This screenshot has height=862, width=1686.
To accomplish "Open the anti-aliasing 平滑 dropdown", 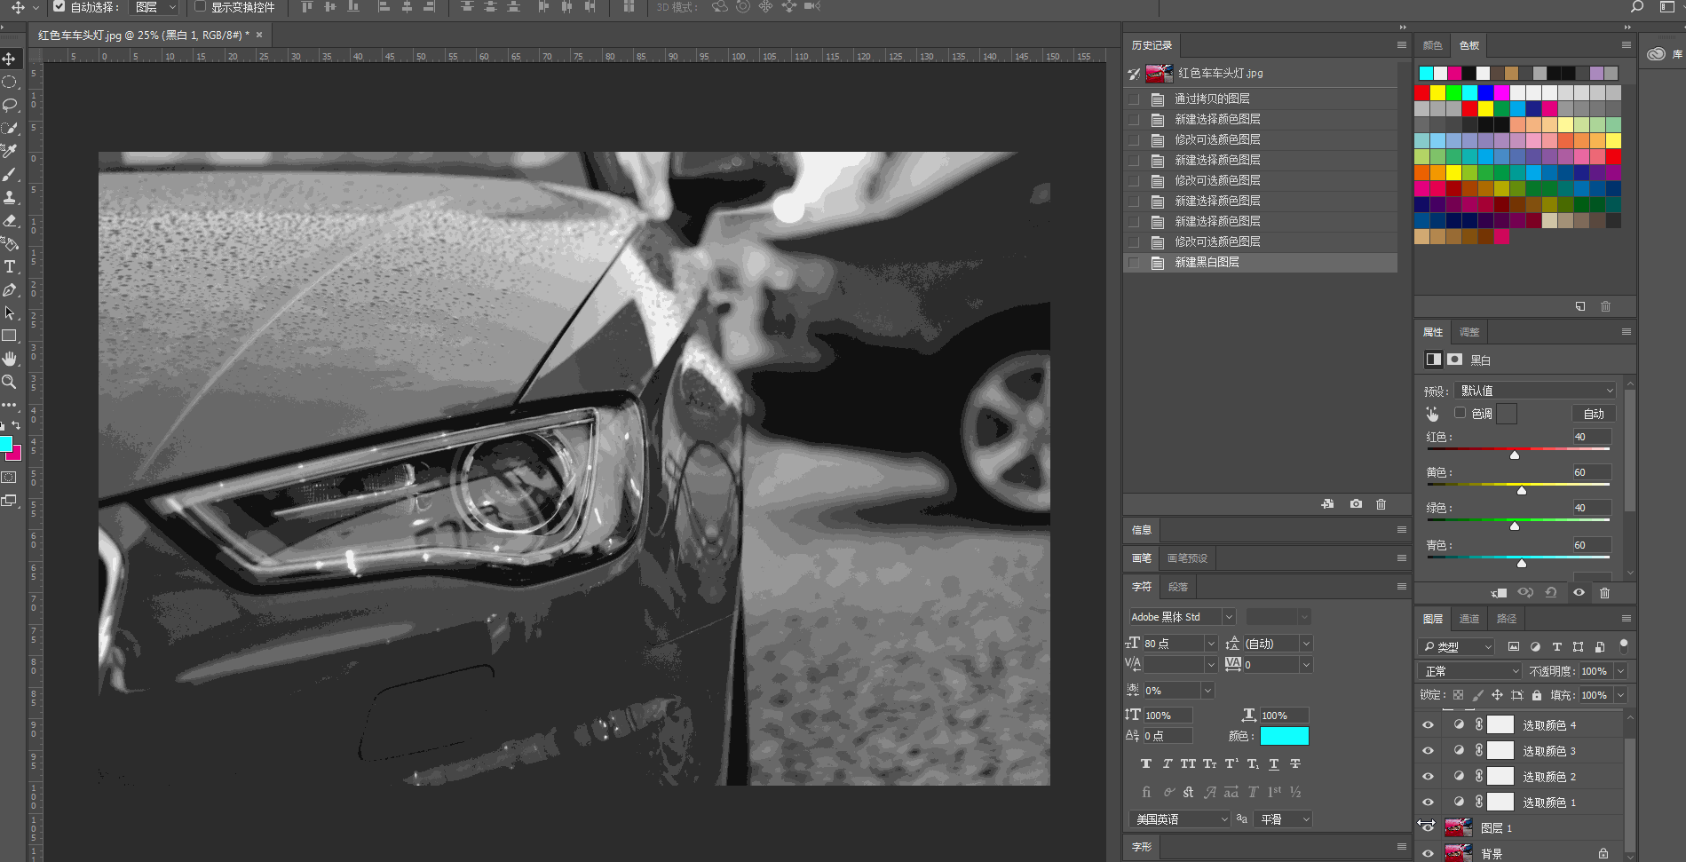I will point(1284,819).
